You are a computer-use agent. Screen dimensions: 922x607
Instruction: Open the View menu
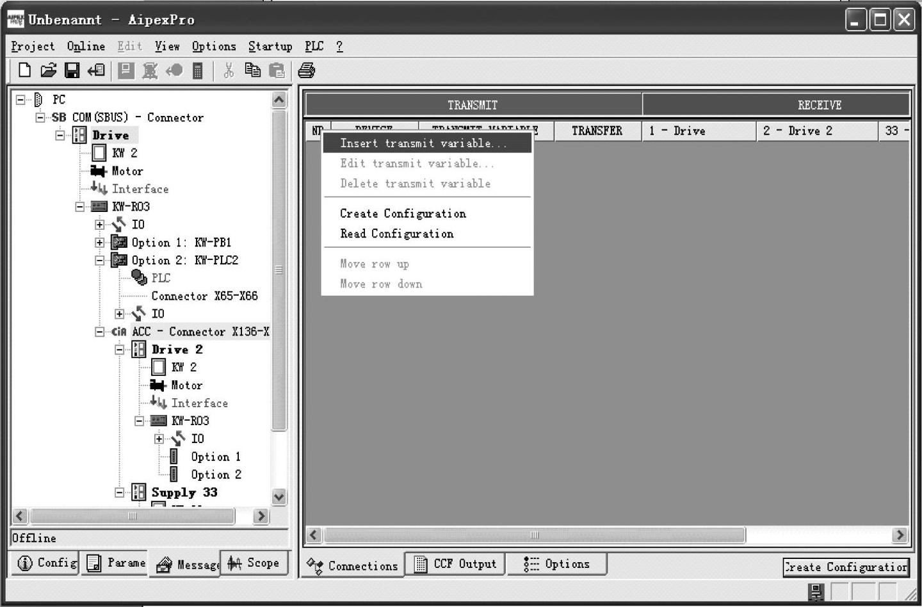point(167,46)
